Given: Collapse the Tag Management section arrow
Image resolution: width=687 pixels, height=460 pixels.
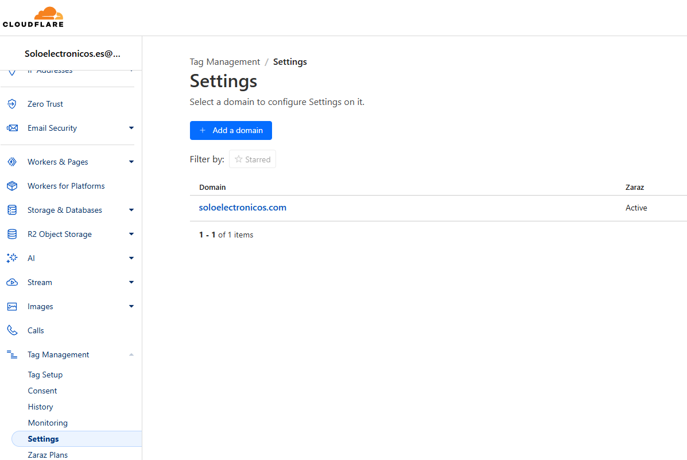Looking at the screenshot, I should 131,354.
